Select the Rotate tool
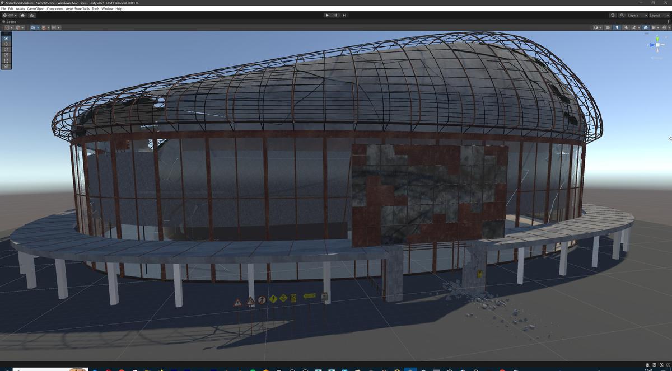This screenshot has width=672, height=371. [5, 49]
